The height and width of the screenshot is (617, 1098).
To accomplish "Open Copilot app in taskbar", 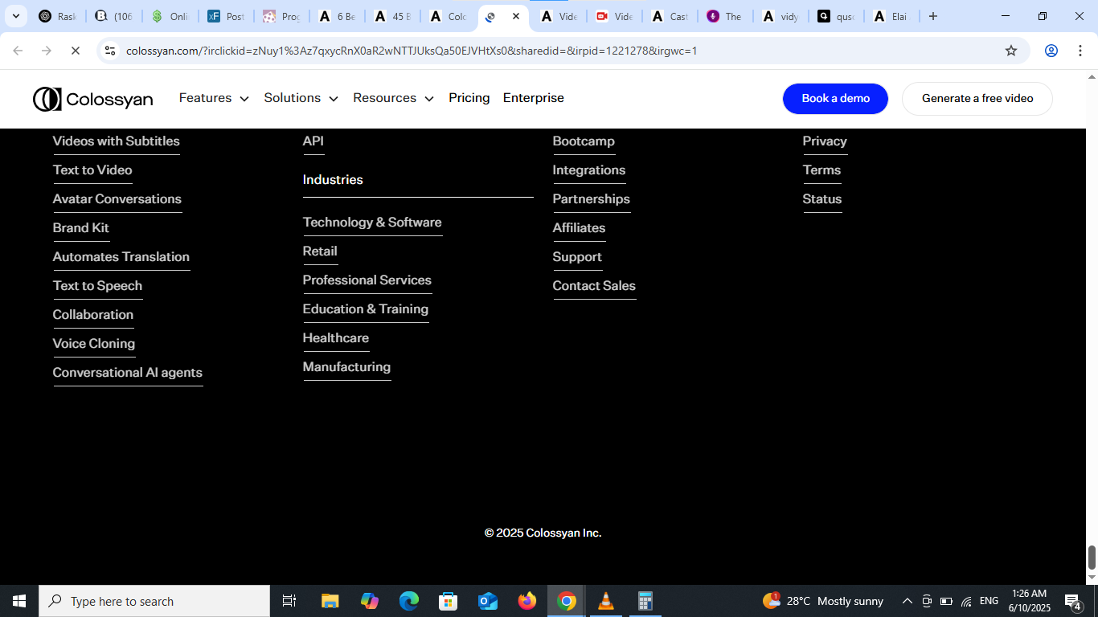I will (370, 601).
